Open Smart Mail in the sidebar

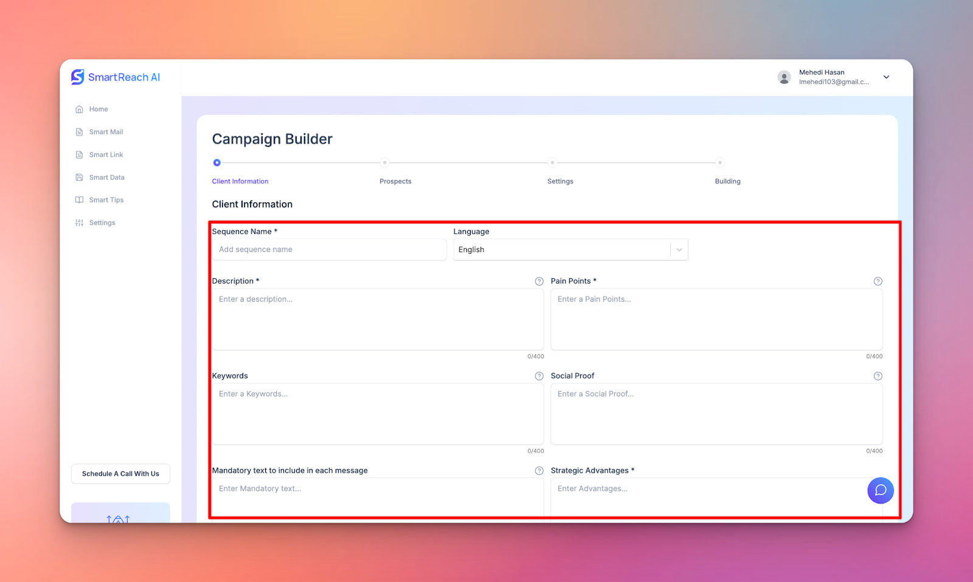tap(106, 132)
